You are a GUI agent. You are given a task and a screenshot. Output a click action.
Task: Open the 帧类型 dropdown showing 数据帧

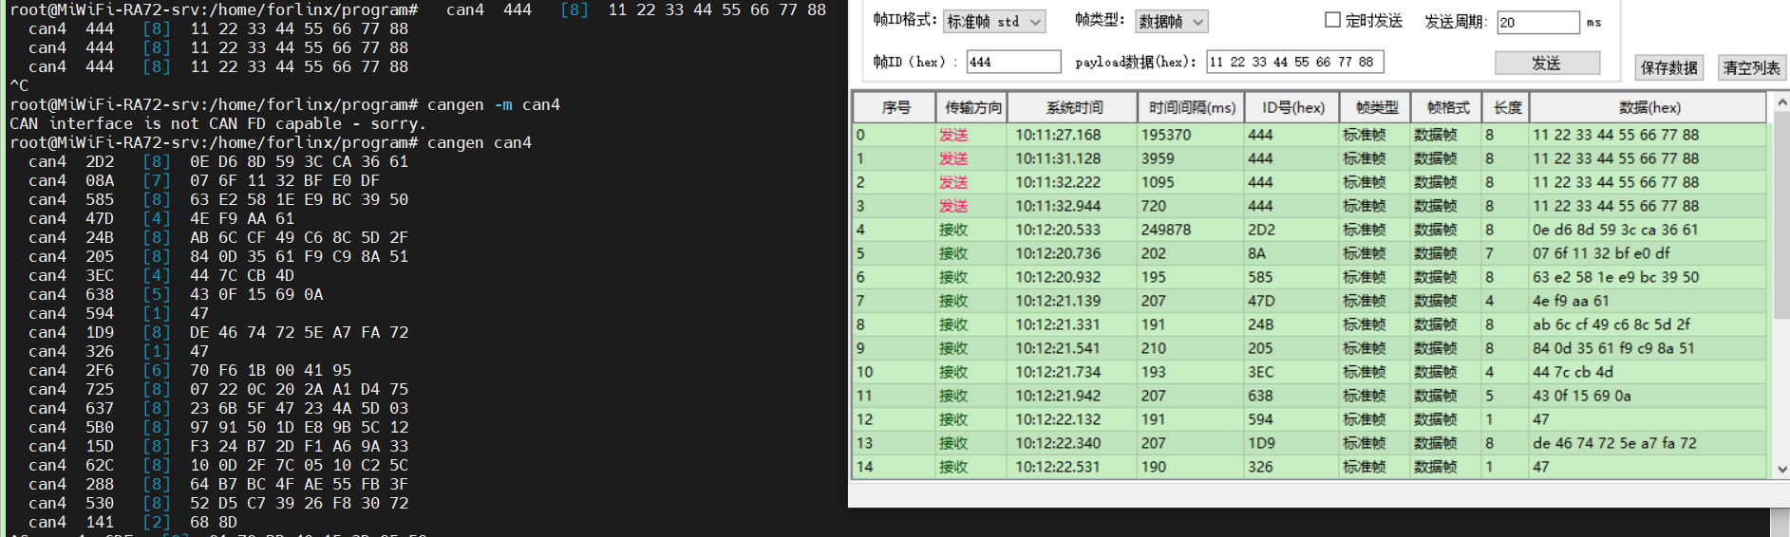[x=1171, y=22]
